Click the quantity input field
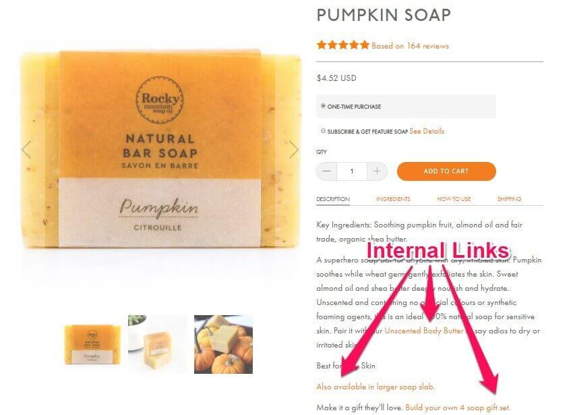 click(352, 171)
